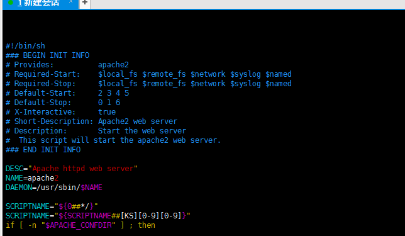Add a new session tab with plus button

pos(85,3)
